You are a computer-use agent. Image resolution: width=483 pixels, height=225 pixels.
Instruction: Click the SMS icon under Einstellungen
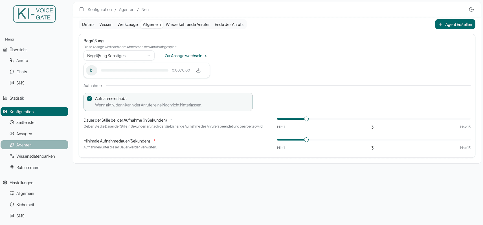pyautogui.click(x=12, y=216)
